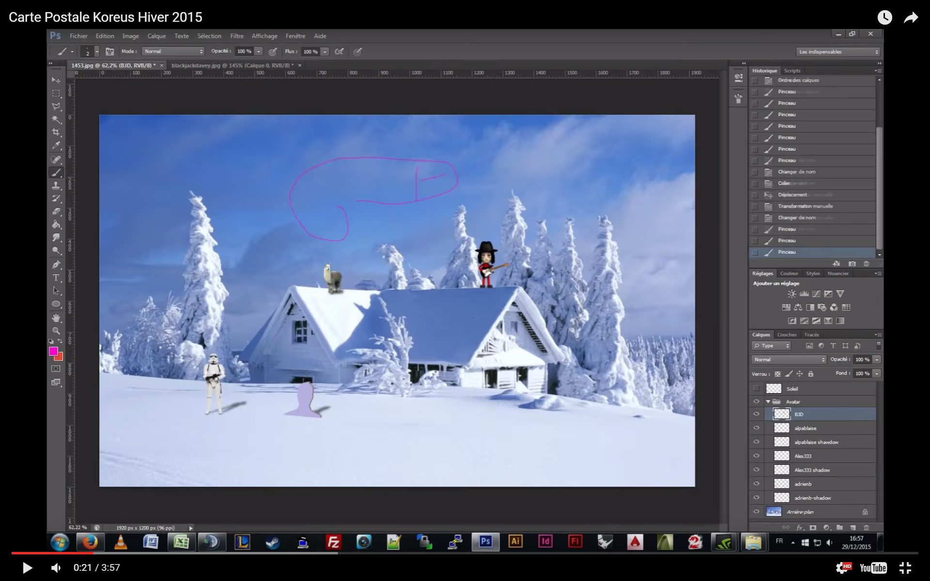Click the Zoom tool magnifier
The width and height of the screenshot is (930, 581).
pyautogui.click(x=56, y=331)
